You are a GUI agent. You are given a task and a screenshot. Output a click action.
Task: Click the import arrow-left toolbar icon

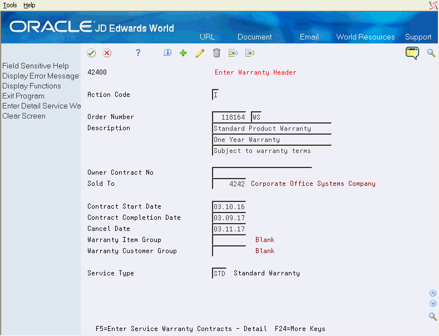coord(233,53)
